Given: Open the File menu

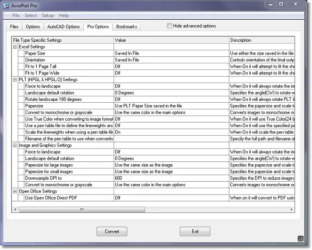Looking at the screenshot, I should pyautogui.click(x=16, y=15).
